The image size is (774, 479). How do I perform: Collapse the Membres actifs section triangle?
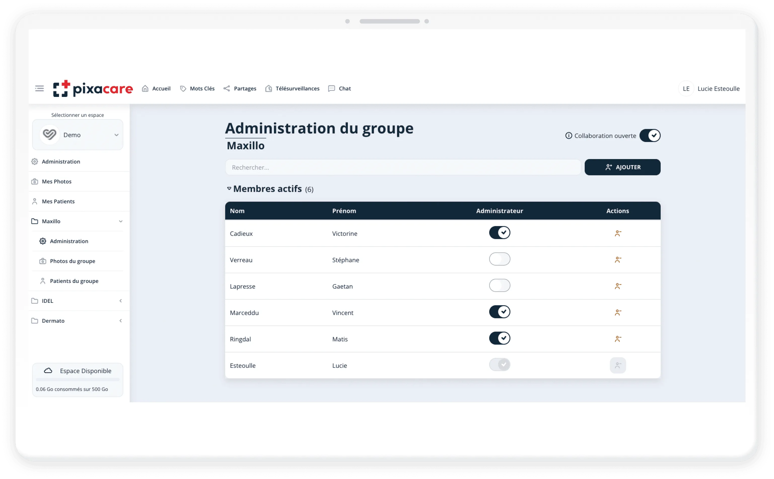(229, 189)
